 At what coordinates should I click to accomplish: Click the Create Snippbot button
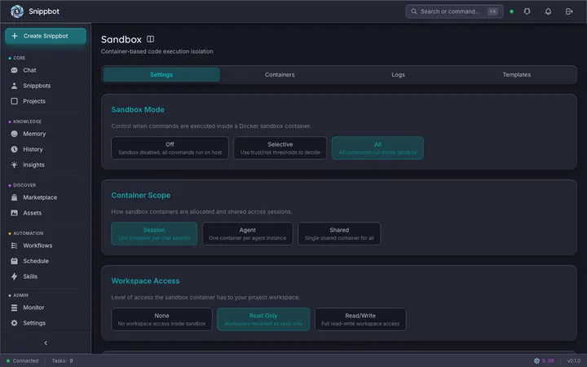(x=46, y=36)
